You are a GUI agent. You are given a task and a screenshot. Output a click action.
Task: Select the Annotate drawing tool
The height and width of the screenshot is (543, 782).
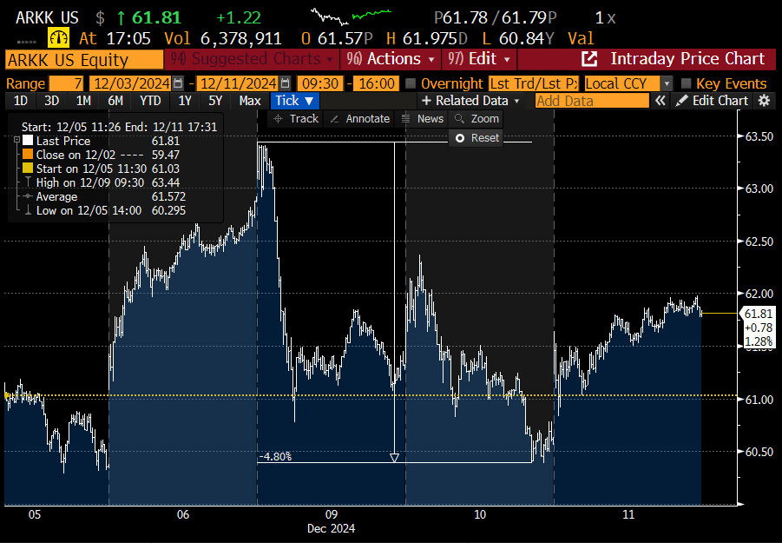click(x=360, y=119)
